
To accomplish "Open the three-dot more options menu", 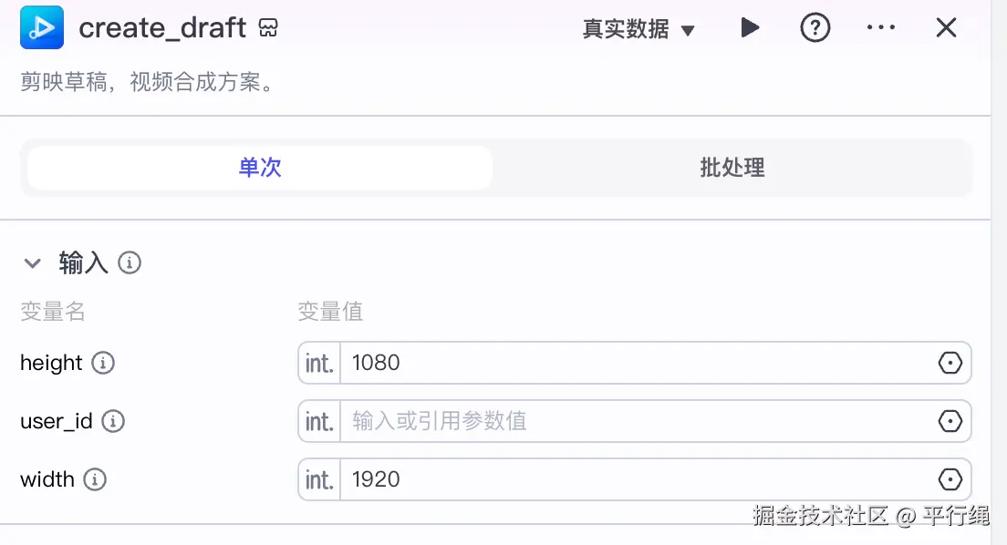I will [880, 28].
